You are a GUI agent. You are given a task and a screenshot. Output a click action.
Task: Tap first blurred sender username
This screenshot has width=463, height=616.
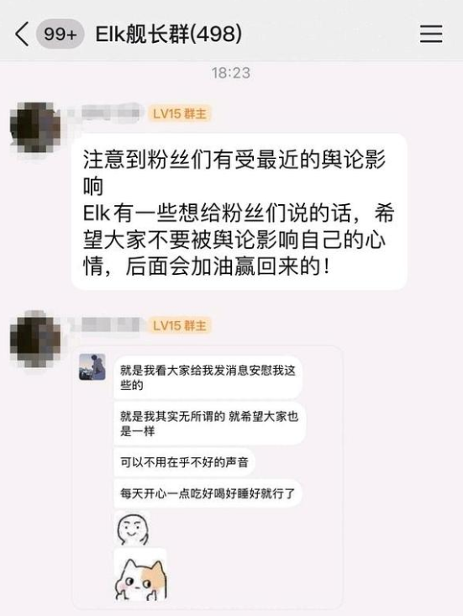[104, 113]
